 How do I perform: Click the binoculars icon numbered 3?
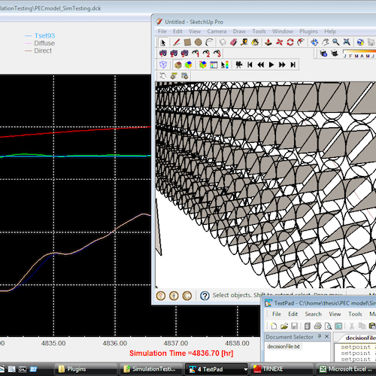(x=184, y=53)
